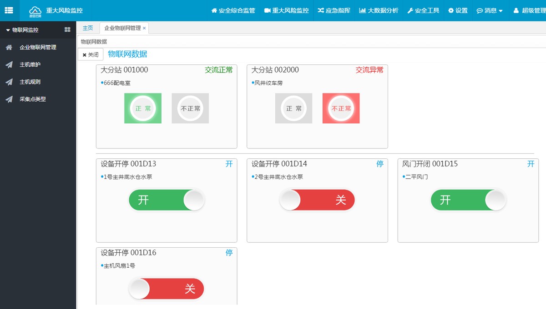
Task: Click the home icon of 安全综合监管
Action: click(x=214, y=10)
